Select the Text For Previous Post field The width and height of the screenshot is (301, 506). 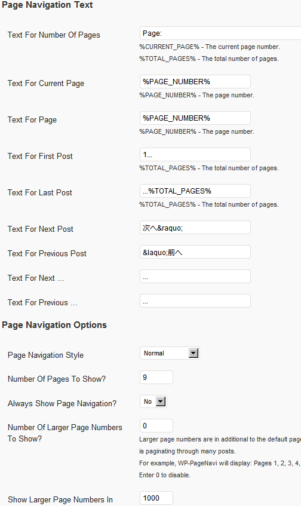tap(195, 252)
